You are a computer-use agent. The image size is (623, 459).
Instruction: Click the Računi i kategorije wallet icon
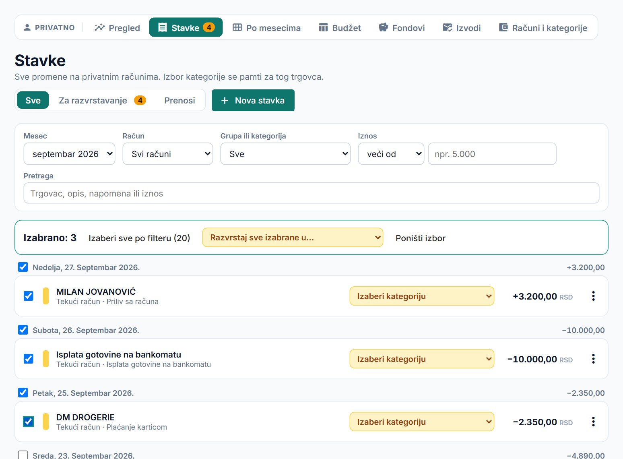point(503,27)
